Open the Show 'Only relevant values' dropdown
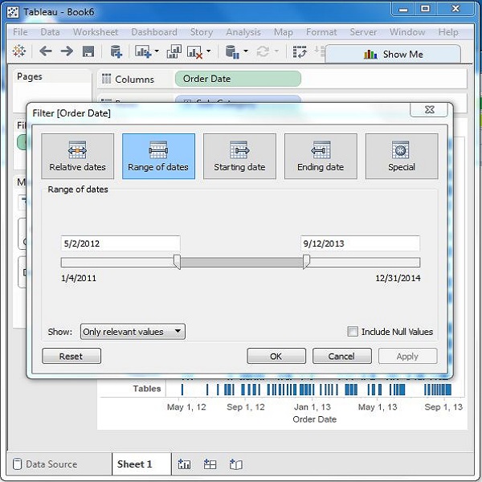The image size is (482, 482). click(133, 332)
